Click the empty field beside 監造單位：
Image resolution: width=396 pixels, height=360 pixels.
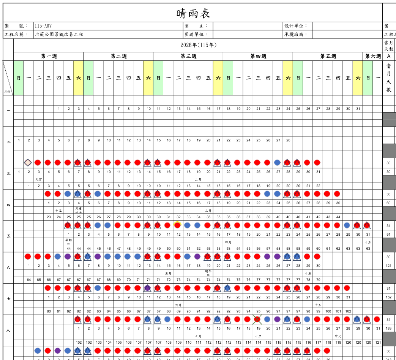(248, 34)
